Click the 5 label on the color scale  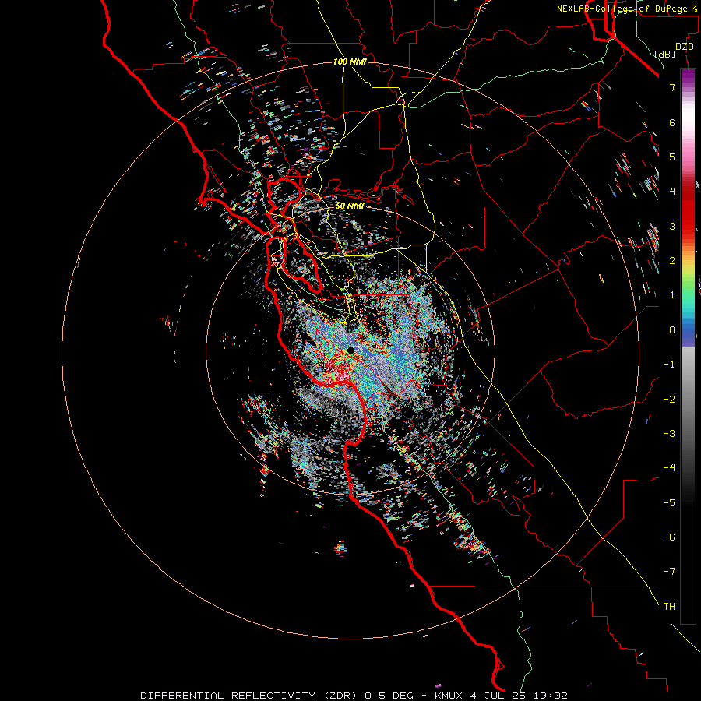[672, 157]
